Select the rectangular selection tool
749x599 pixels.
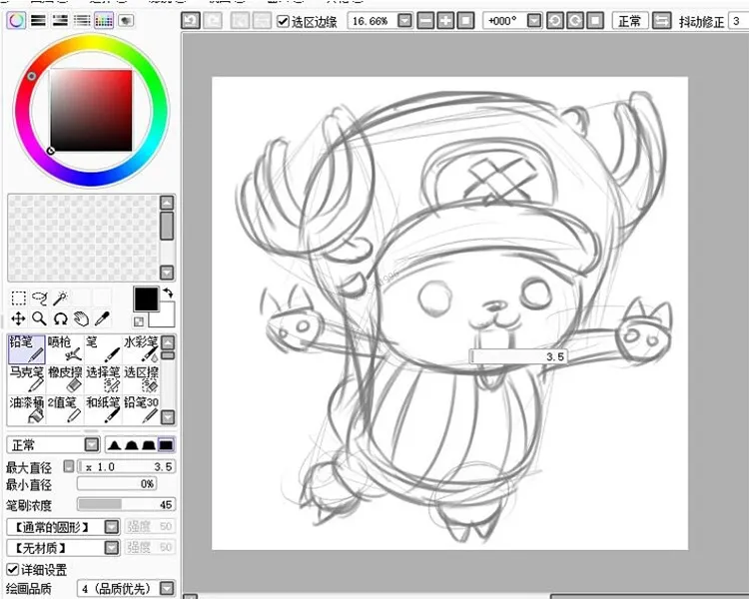(18, 299)
